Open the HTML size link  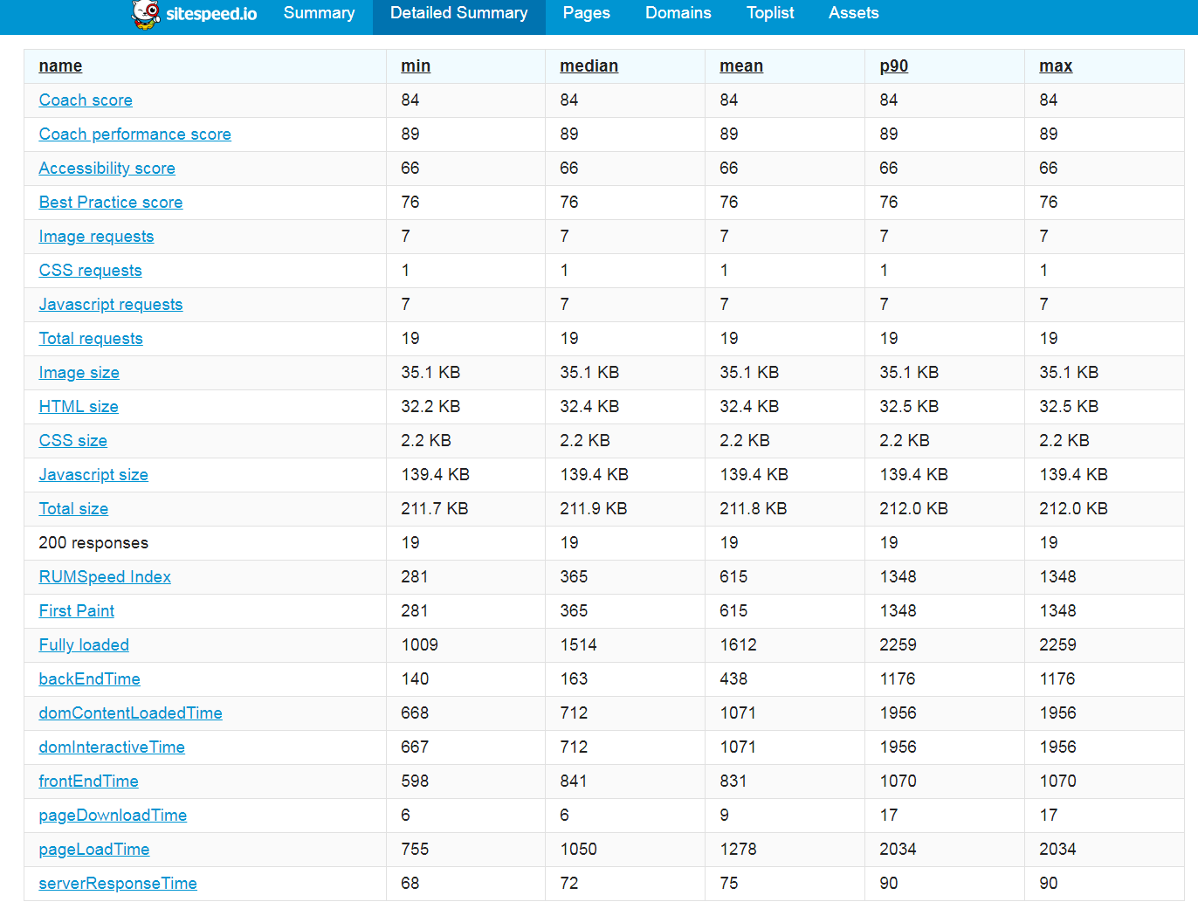pos(79,407)
